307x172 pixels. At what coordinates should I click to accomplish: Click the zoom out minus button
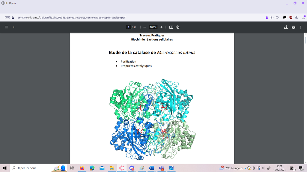coord(145,27)
